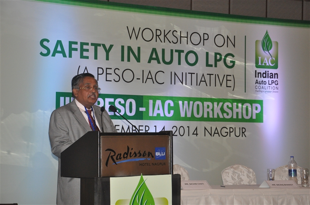Click the 'WORKSHOP ON' banner heading
This screenshot has height=205, width=310.
[x=181, y=37]
